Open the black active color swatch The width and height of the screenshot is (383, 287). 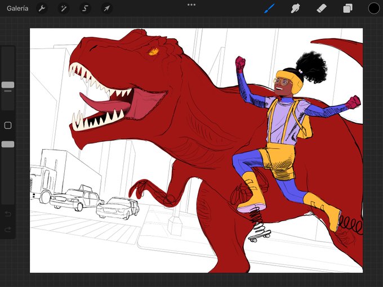[x=373, y=8]
